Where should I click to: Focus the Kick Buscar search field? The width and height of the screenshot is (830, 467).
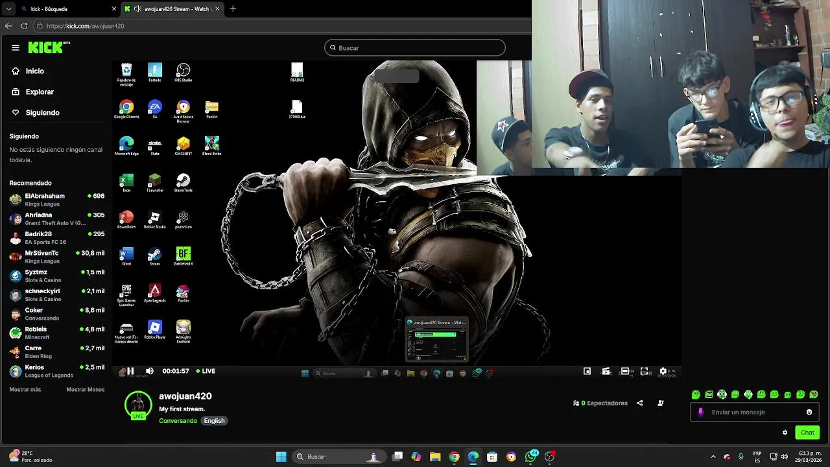coord(415,47)
